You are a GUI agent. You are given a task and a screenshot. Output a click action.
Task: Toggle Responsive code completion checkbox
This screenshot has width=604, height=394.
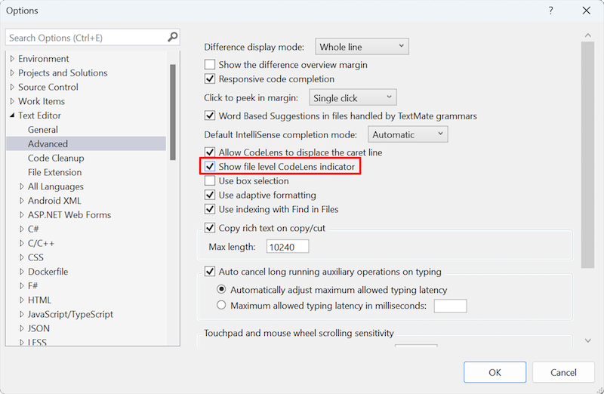pos(210,78)
